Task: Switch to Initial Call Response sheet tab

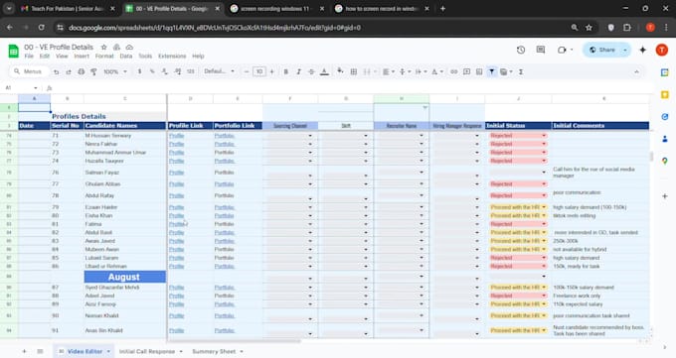Action: pos(147,351)
